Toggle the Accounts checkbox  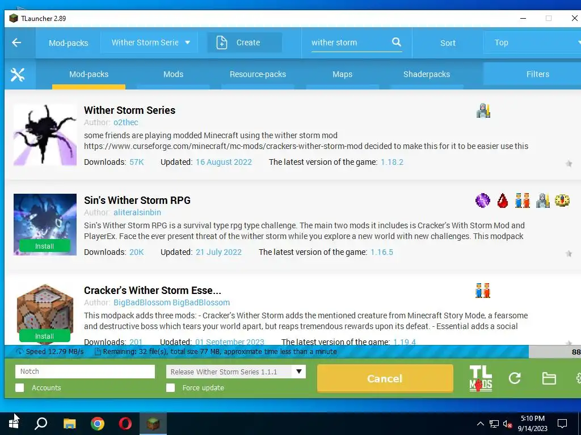pyautogui.click(x=20, y=387)
